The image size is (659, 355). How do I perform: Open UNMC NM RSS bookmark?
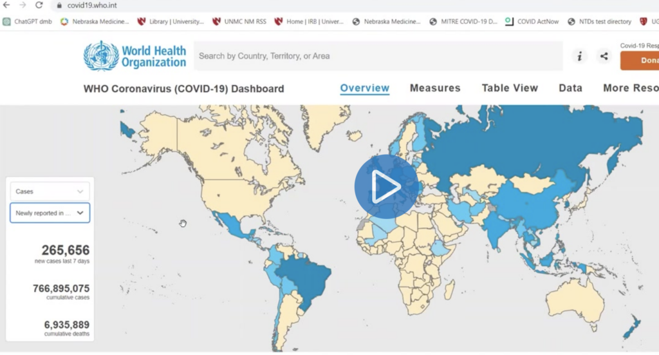tap(239, 21)
